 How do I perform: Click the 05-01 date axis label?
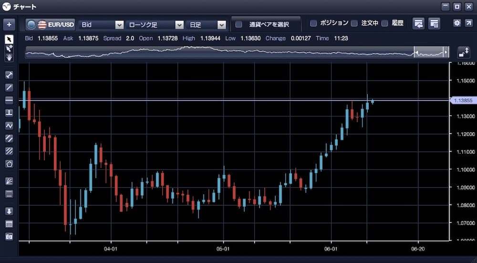(223, 249)
